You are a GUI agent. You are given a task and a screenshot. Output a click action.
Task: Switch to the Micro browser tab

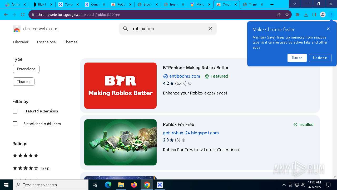pyautogui.click(x=200, y=4)
